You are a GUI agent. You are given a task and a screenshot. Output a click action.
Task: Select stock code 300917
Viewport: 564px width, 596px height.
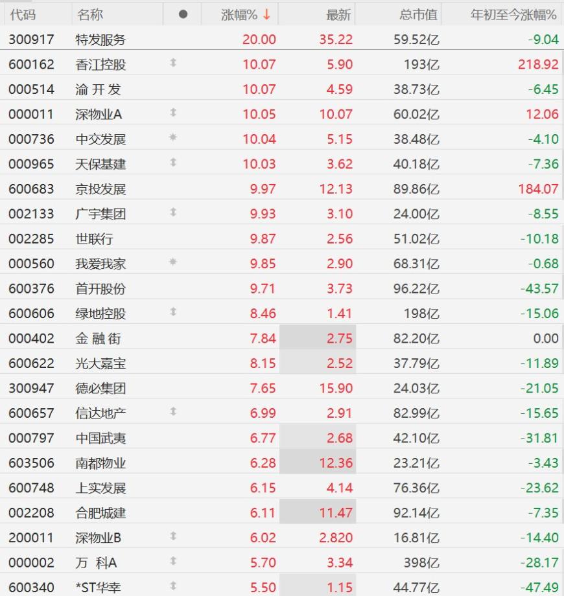[x=31, y=40]
